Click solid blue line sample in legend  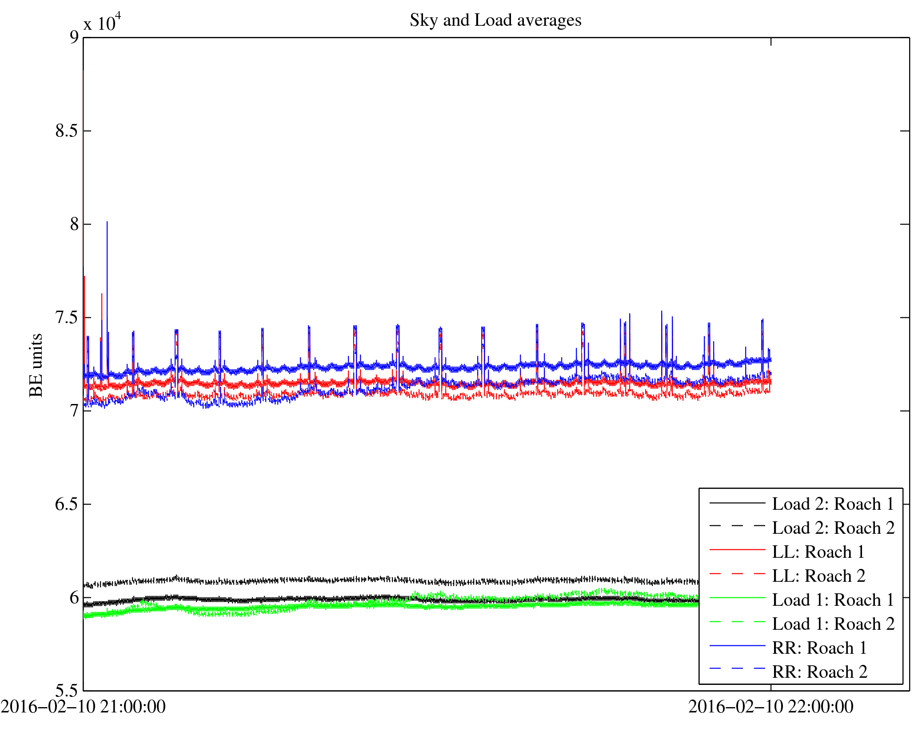(x=737, y=646)
